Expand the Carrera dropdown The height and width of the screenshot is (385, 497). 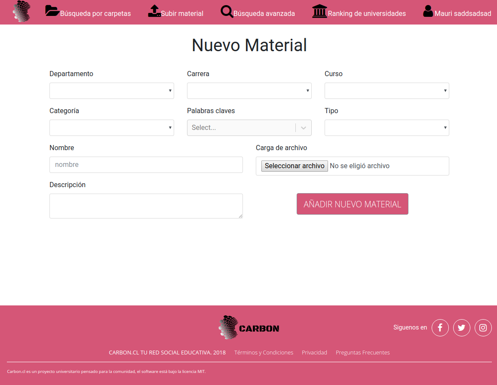pyautogui.click(x=249, y=91)
